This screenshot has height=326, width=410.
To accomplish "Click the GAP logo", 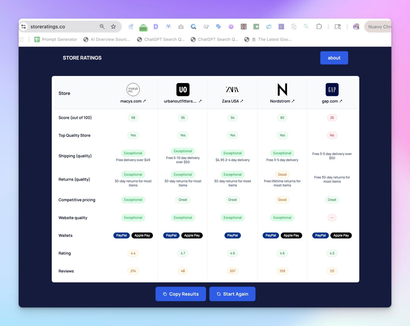I will (x=332, y=90).
